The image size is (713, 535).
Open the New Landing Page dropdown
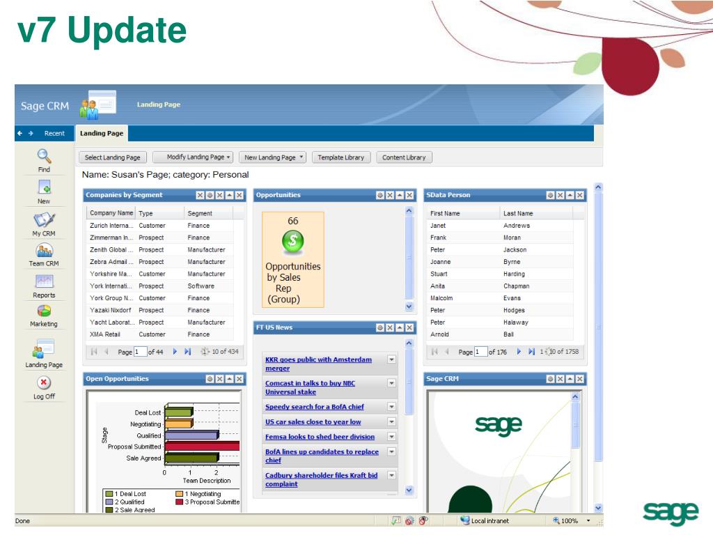pyautogui.click(x=272, y=157)
